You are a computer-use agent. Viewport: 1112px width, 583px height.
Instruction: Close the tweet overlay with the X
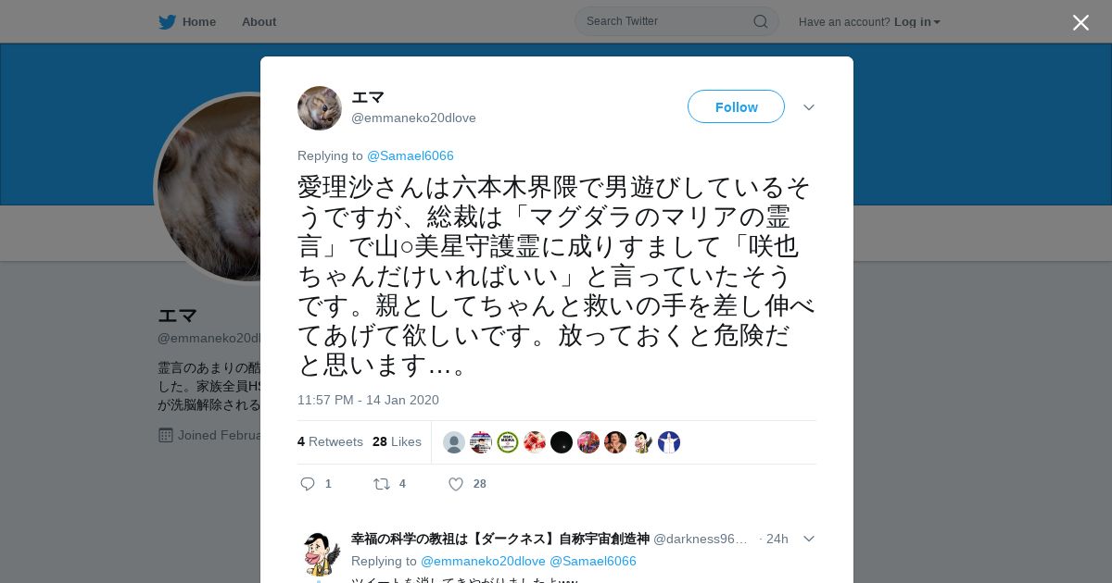1080,22
